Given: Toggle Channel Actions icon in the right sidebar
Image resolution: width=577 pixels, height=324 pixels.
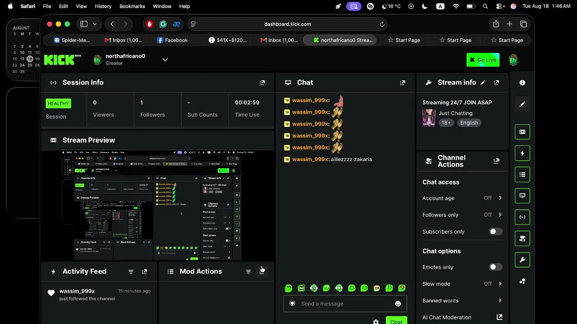Looking at the screenshot, I should coord(522,238).
